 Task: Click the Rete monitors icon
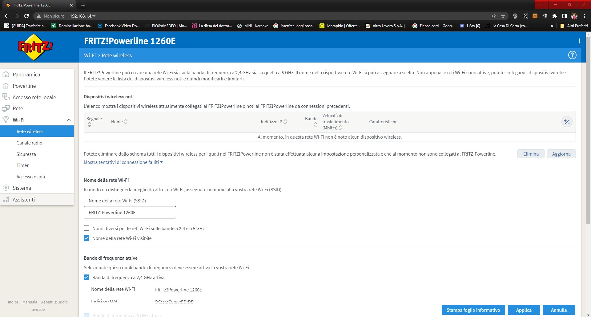tap(6, 108)
